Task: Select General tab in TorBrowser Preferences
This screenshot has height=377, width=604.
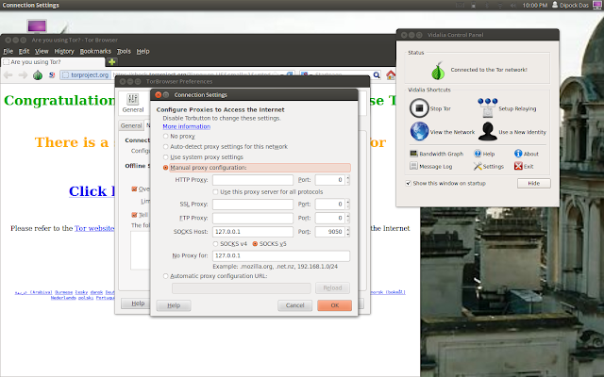Action: click(131, 125)
